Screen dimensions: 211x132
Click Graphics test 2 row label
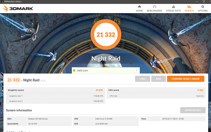coord(16,101)
